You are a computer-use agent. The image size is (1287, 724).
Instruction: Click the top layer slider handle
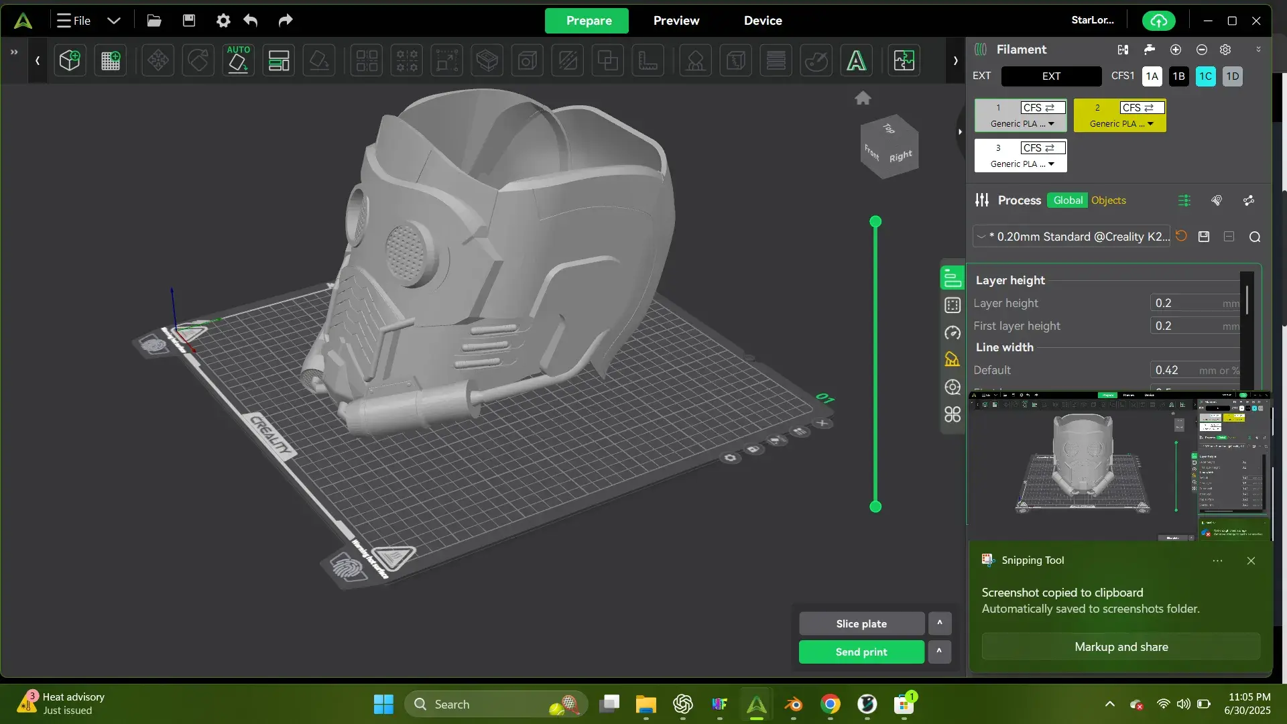tap(875, 222)
